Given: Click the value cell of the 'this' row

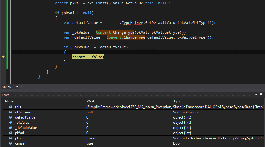Looking at the screenshot, I should (128, 107).
